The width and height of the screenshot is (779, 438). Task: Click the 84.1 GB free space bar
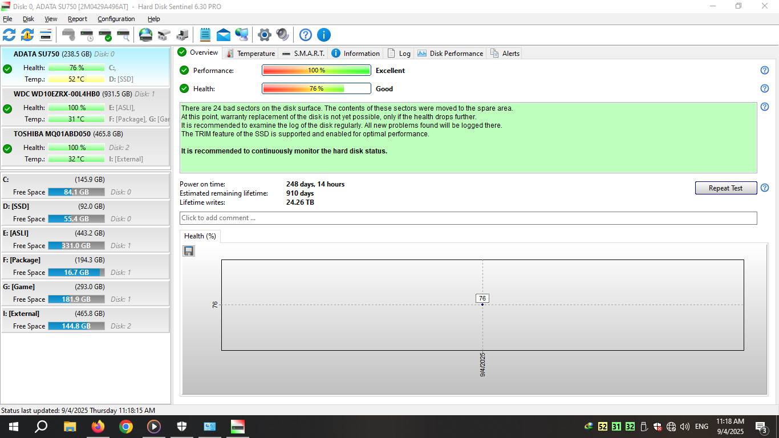point(76,192)
